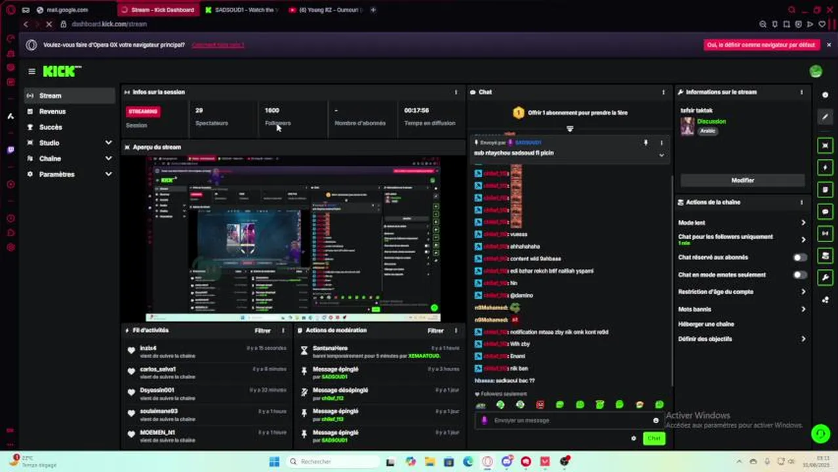
Task: Click Filtrer in Fil d'activités
Action: click(262, 330)
